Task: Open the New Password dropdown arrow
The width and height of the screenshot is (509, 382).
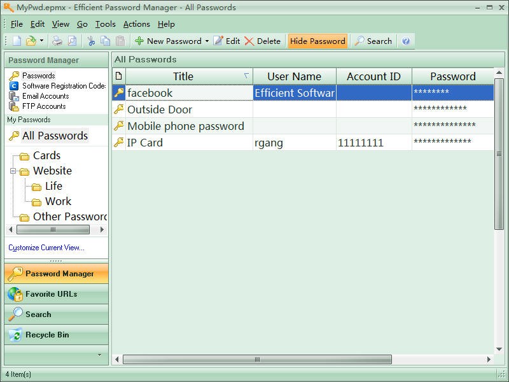Action: pyautogui.click(x=207, y=41)
